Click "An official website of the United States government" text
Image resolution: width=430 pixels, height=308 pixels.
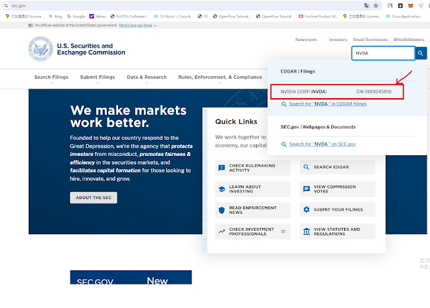click(76, 26)
